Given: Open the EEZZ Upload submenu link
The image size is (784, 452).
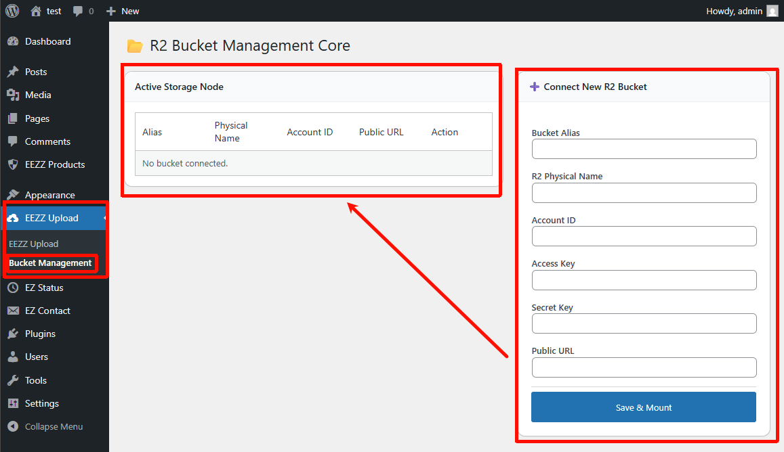Looking at the screenshot, I should 34,244.
